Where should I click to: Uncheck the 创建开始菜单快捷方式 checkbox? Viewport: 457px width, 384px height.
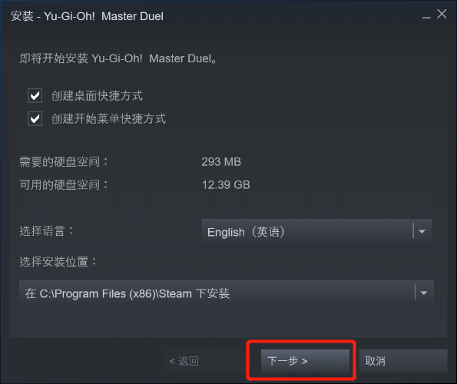(x=35, y=118)
